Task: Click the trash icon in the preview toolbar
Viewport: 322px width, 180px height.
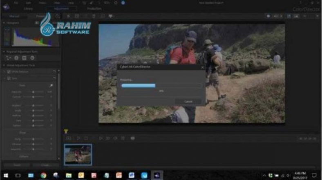Action: 94,16
